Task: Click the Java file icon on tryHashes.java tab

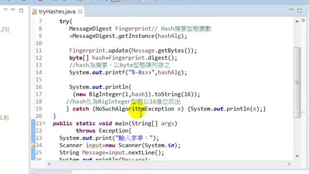Action: pyautogui.click(x=34, y=12)
